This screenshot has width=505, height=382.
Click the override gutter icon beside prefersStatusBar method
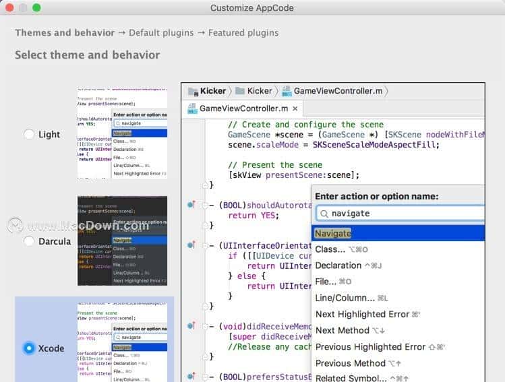[x=191, y=376]
